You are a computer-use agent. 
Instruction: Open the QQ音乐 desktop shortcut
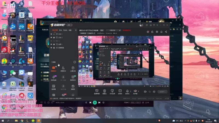(4, 62)
